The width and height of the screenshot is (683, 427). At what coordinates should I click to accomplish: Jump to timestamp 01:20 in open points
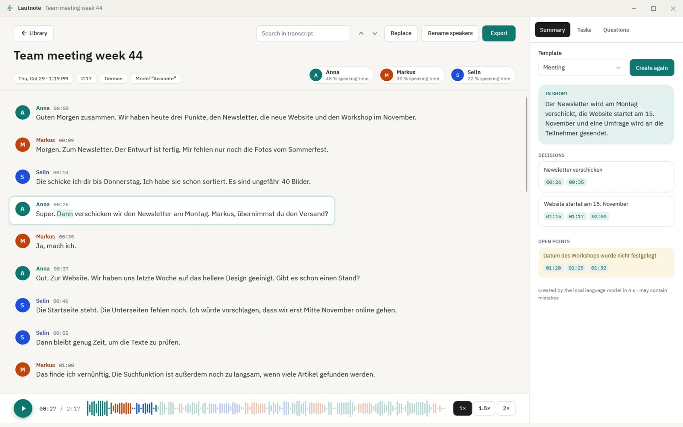click(x=553, y=268)
